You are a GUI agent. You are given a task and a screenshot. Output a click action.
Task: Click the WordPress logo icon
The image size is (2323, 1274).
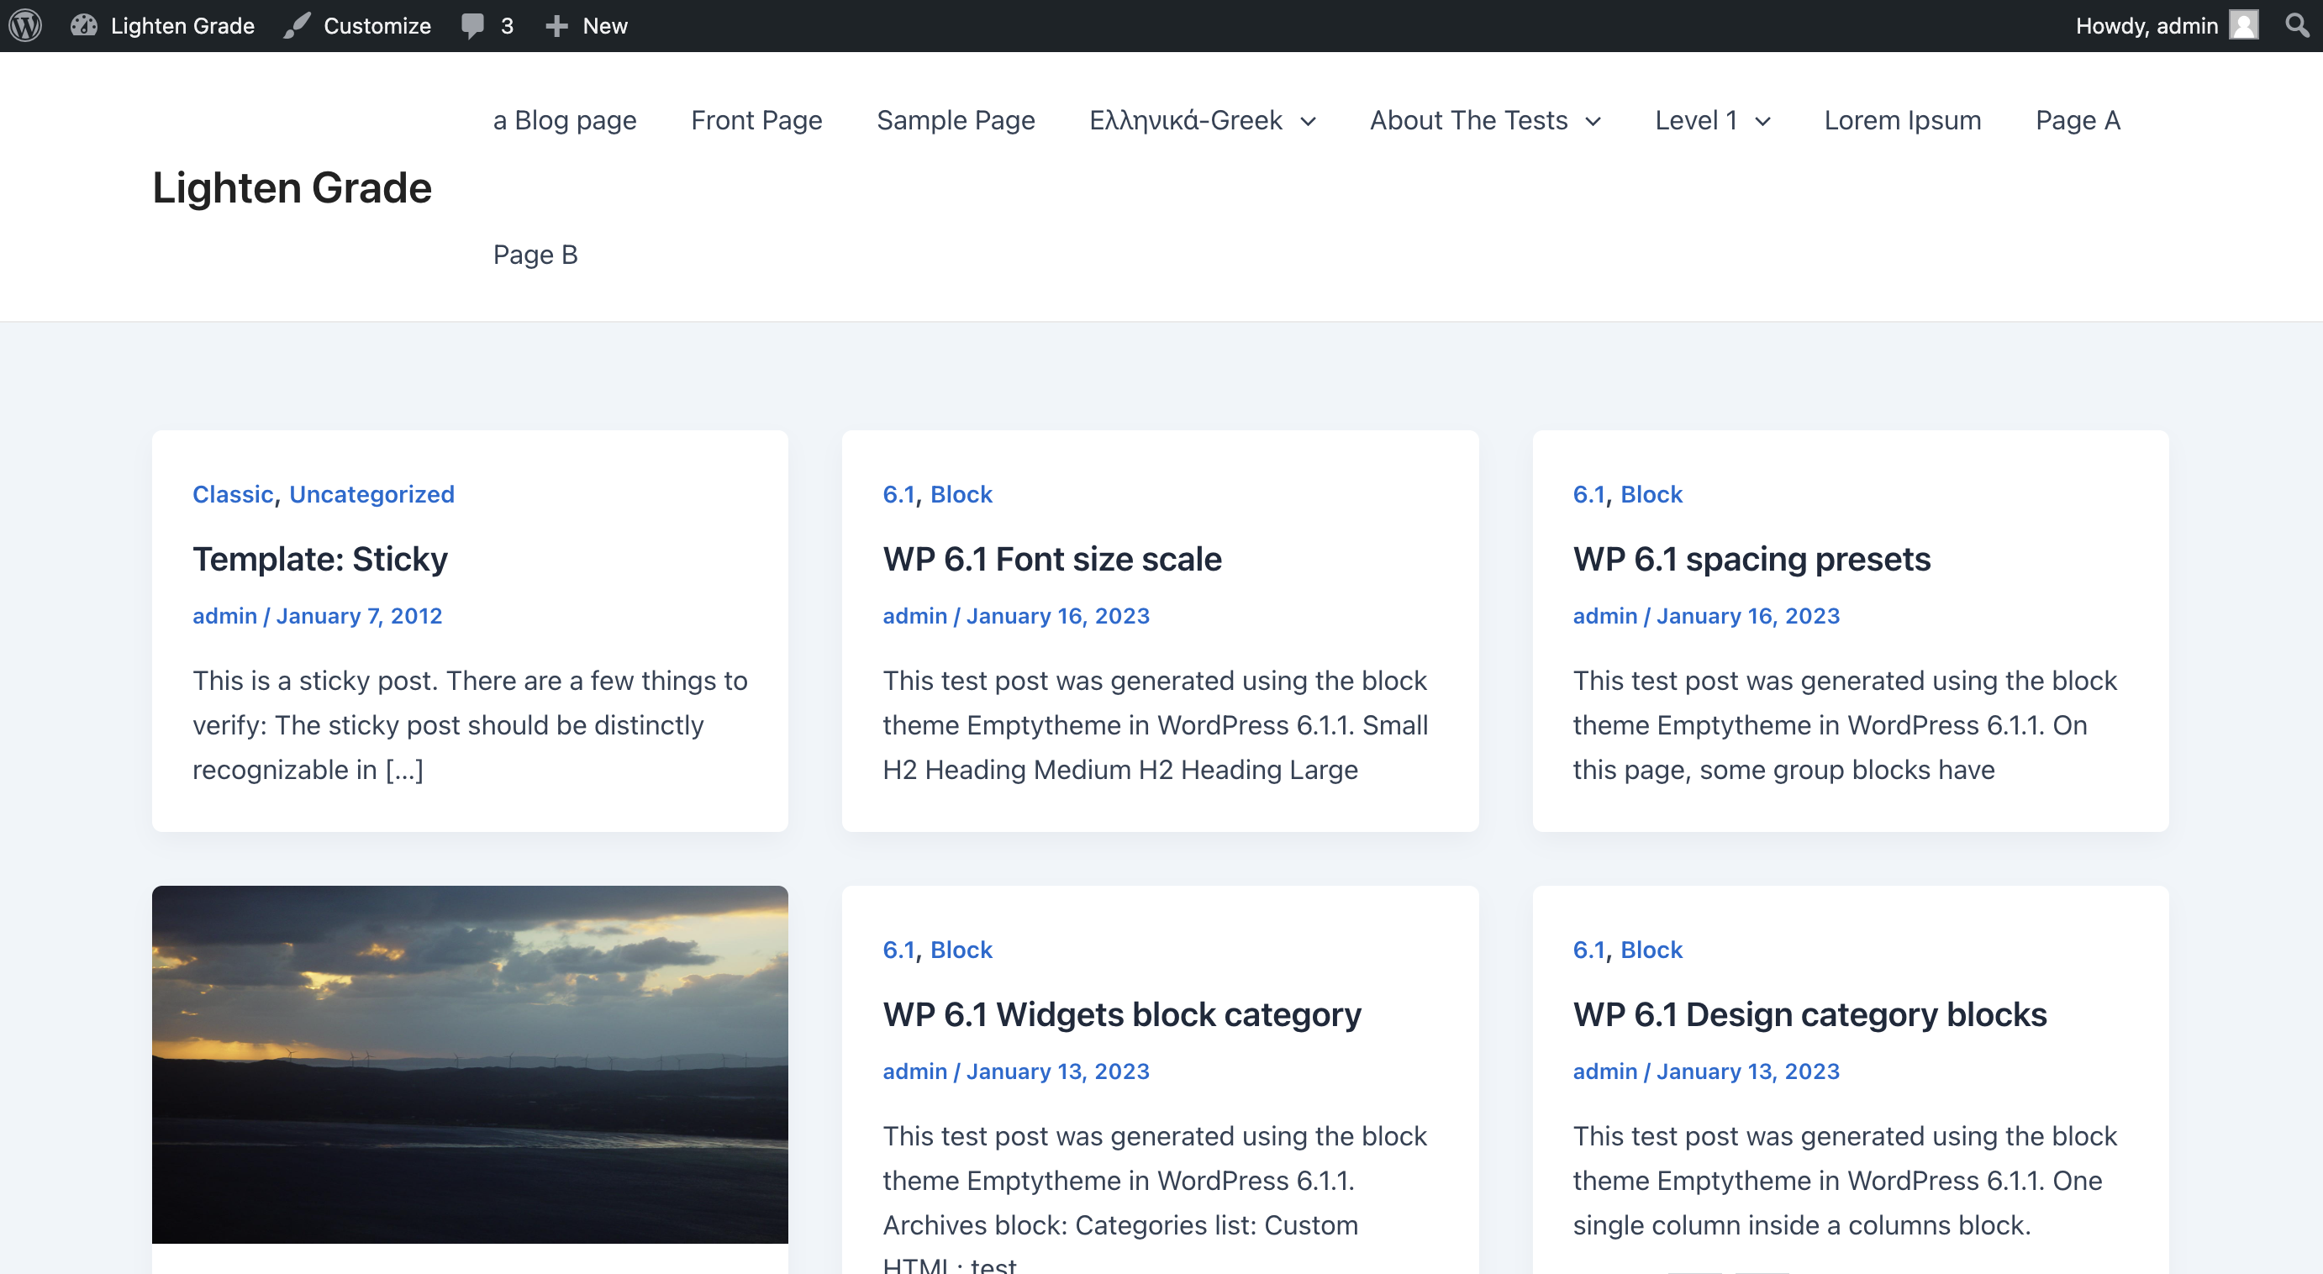25,25
